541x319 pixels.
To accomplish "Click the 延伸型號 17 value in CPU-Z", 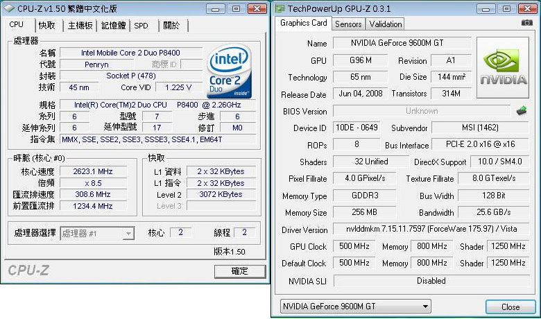I will [157, 128].
